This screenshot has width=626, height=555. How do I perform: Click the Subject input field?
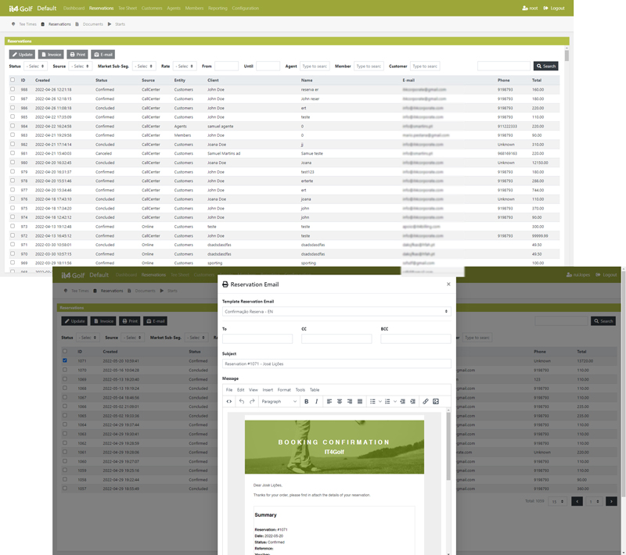336,363
